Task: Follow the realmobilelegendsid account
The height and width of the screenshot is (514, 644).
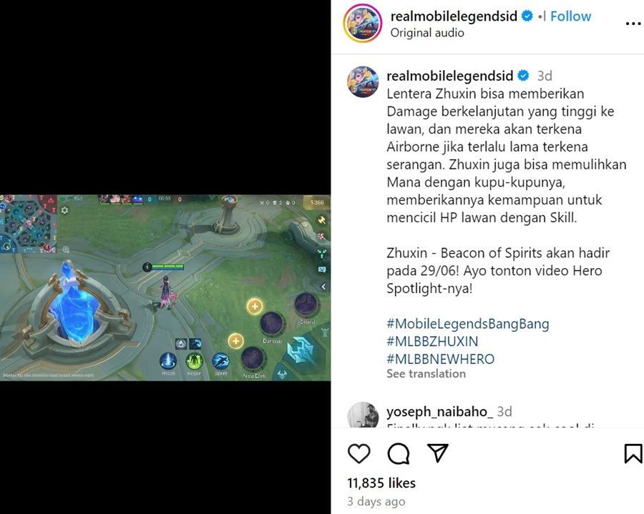Action: click(570, 16)
